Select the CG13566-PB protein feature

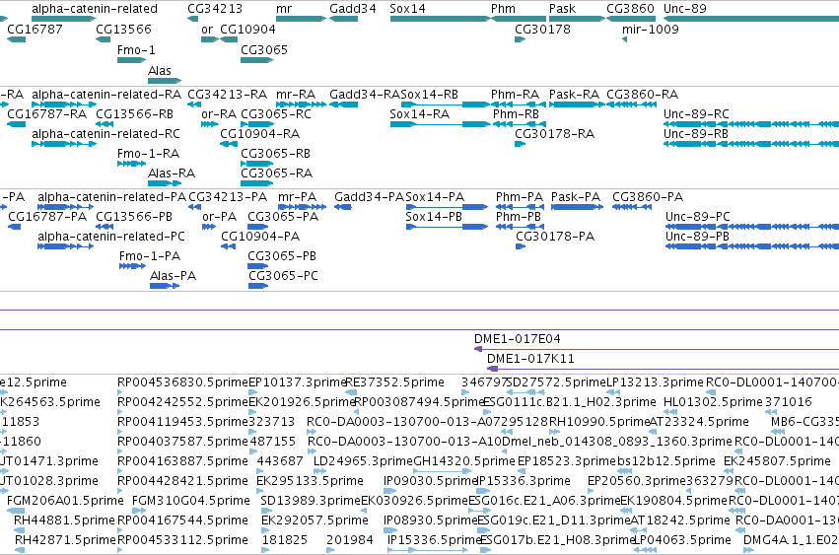pyautogui.click(x=105, y=227)
